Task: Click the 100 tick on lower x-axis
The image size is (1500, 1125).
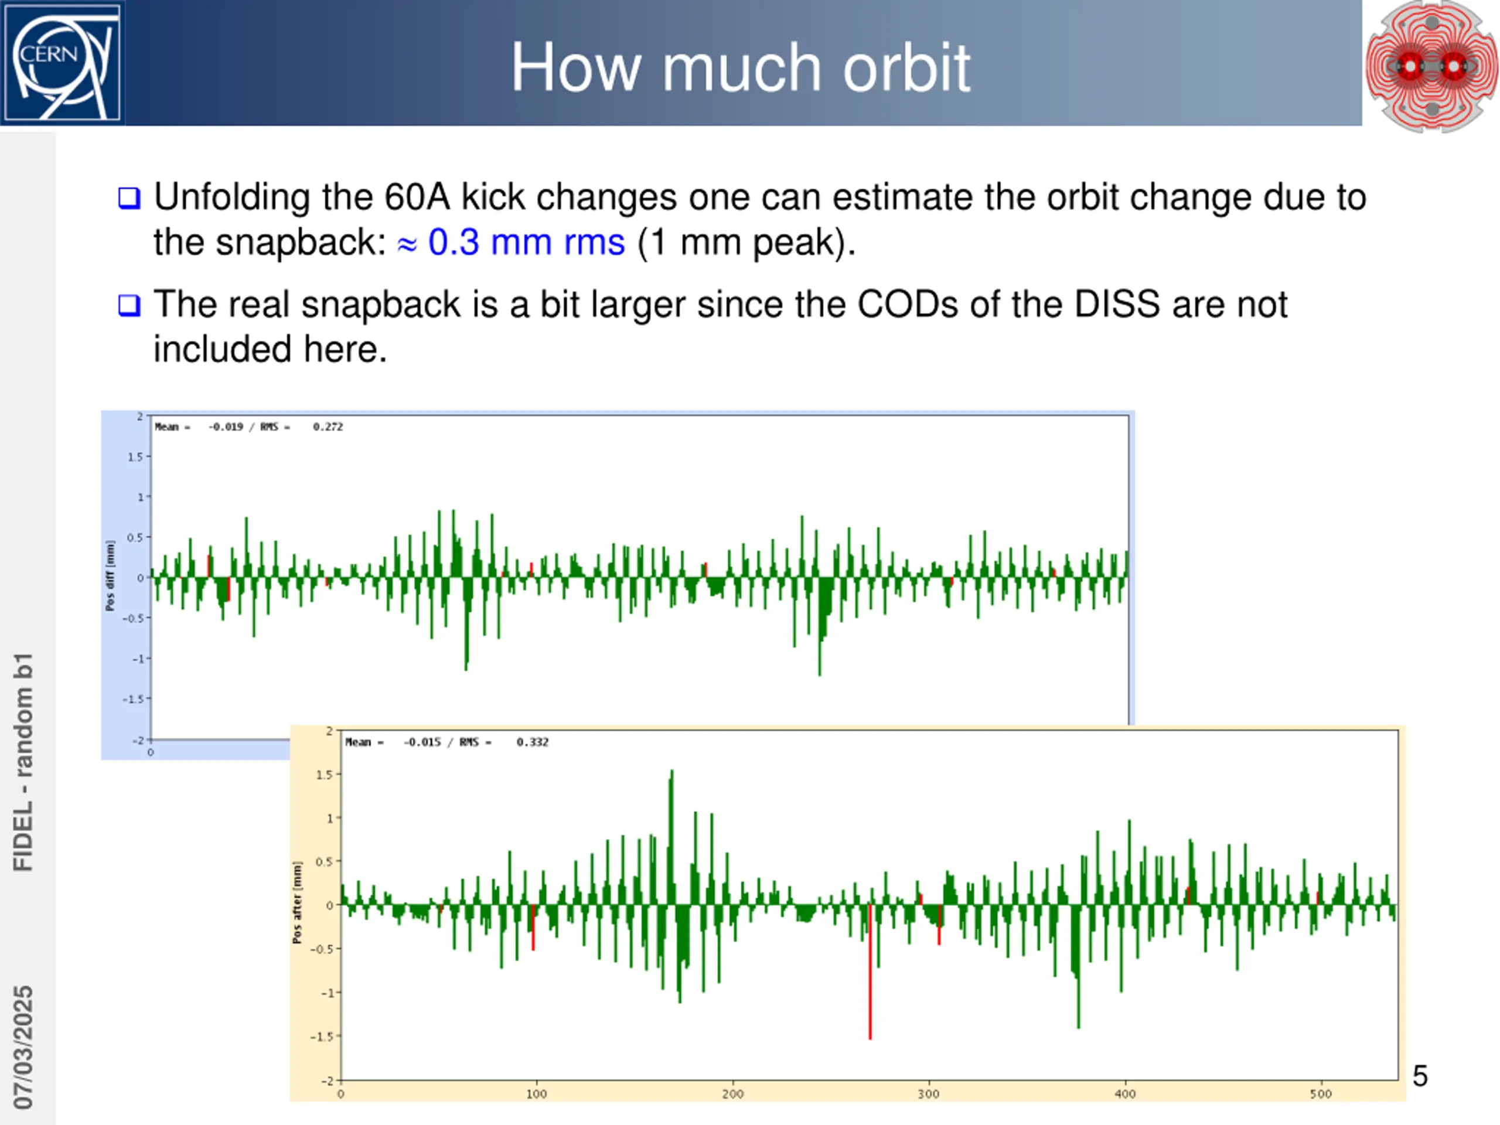Action: click(x=536, y=1094)
